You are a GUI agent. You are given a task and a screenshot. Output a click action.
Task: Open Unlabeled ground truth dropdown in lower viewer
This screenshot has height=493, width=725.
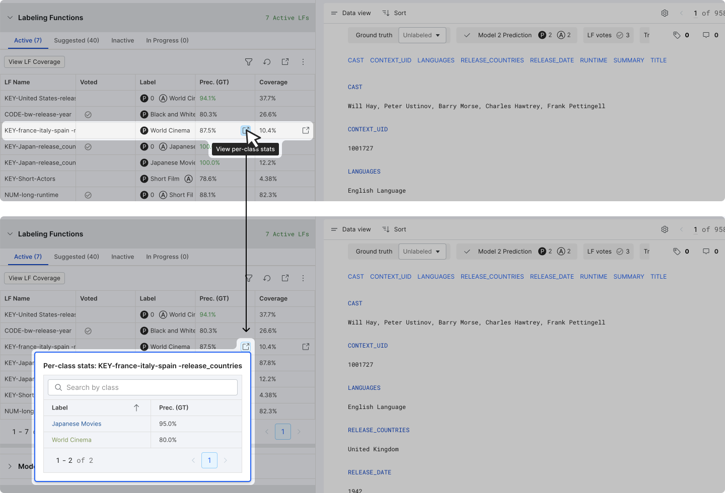(422, 252)
